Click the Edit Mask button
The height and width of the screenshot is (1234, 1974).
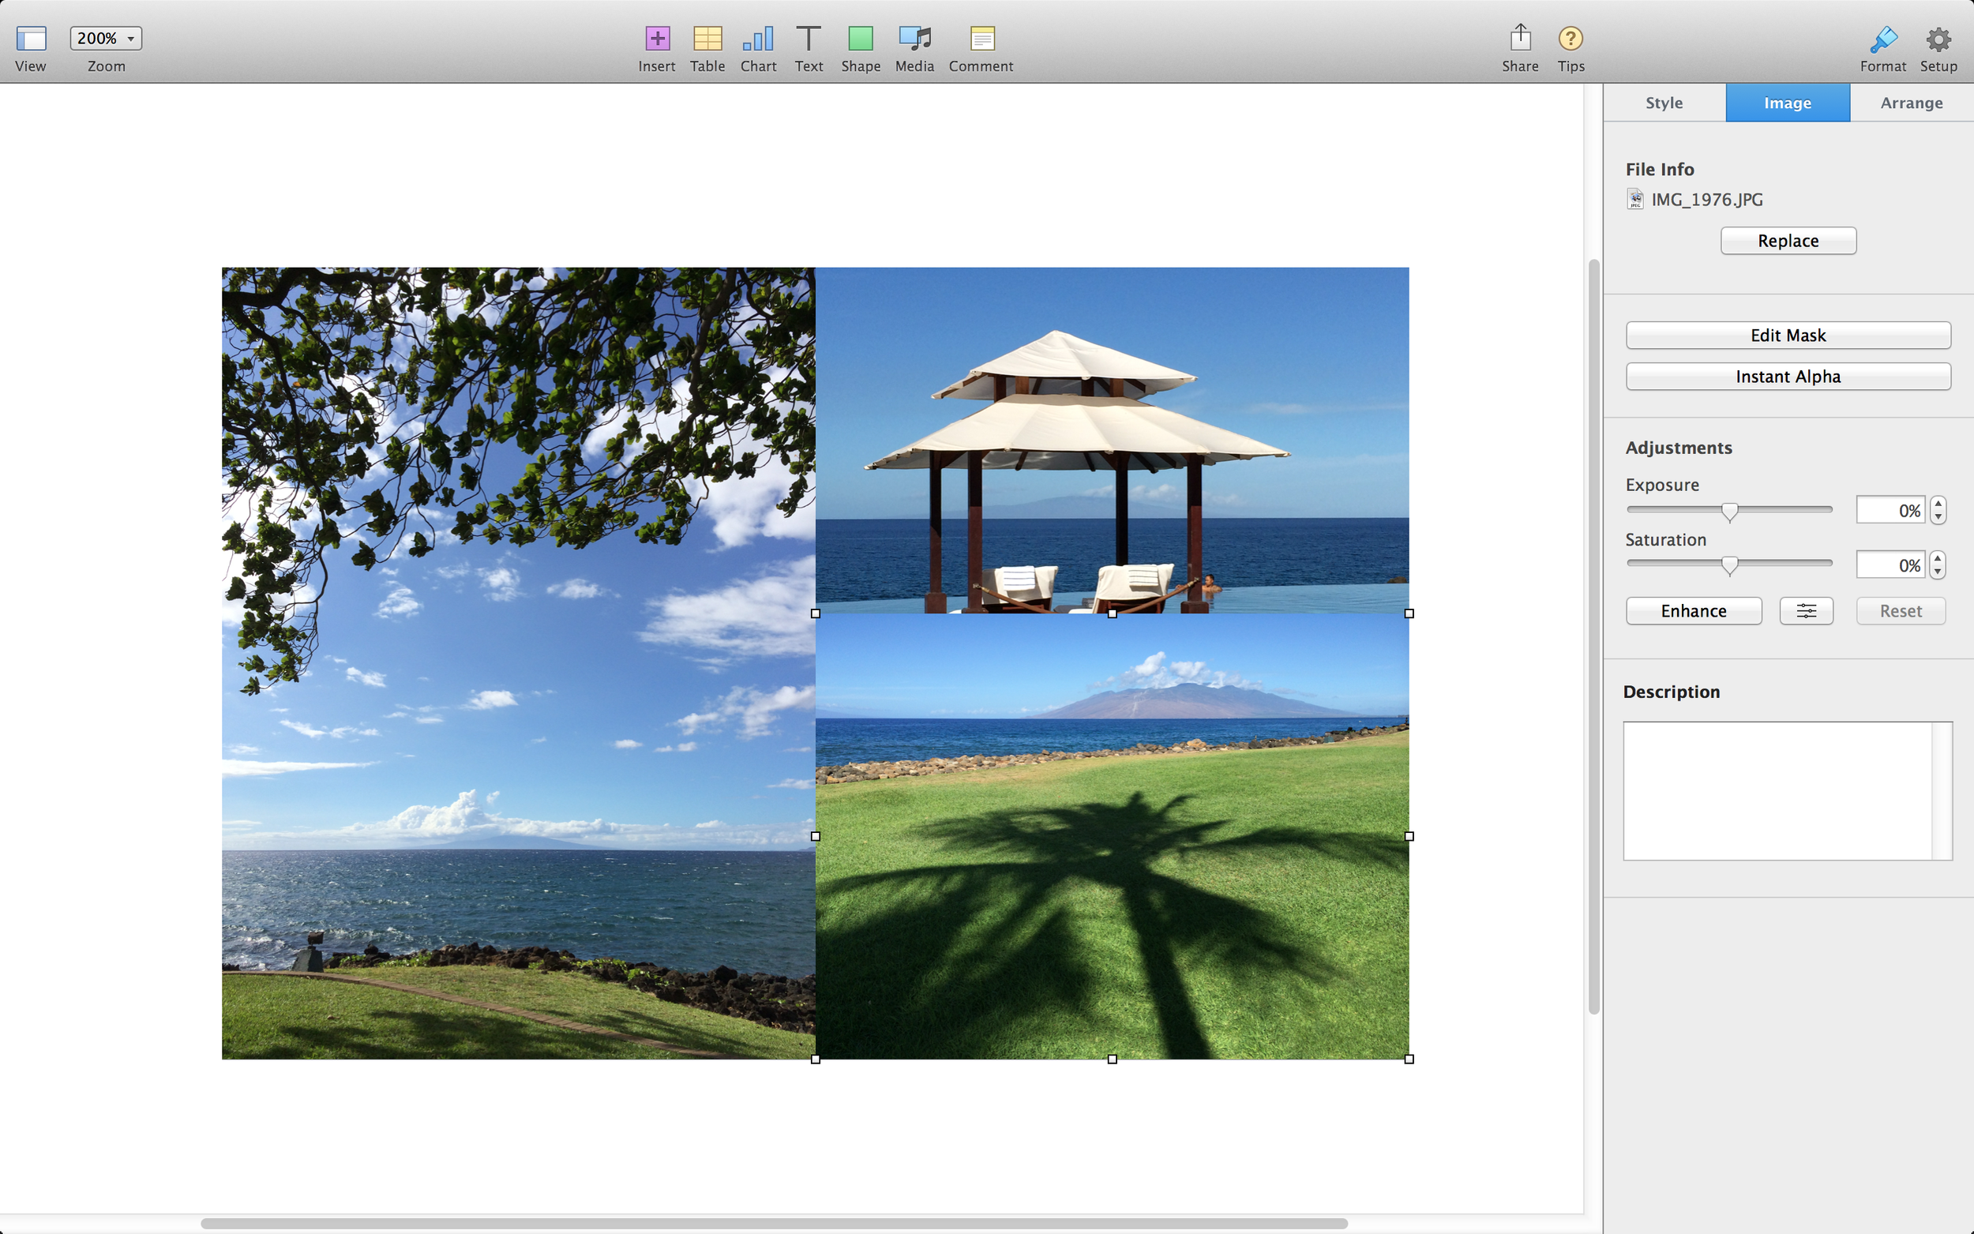(1788, 336)
